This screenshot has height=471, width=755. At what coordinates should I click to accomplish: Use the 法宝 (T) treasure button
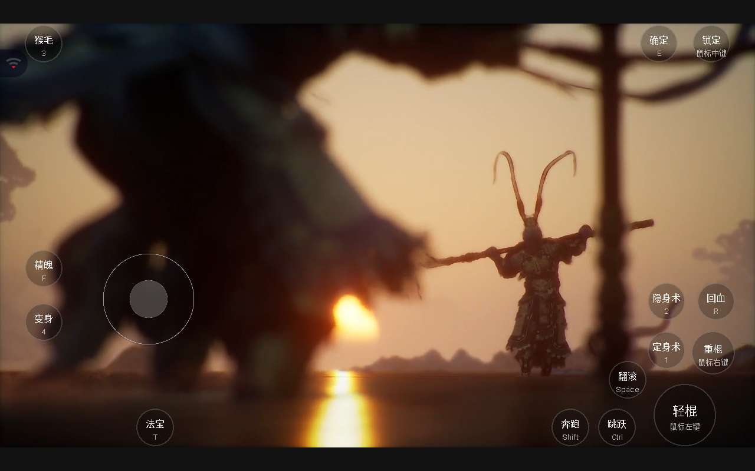(x=155, y=427)
